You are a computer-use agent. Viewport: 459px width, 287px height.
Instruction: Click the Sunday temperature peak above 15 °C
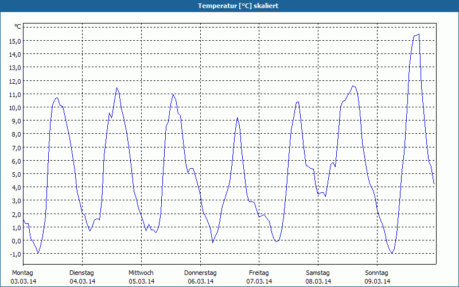point(419,34)
